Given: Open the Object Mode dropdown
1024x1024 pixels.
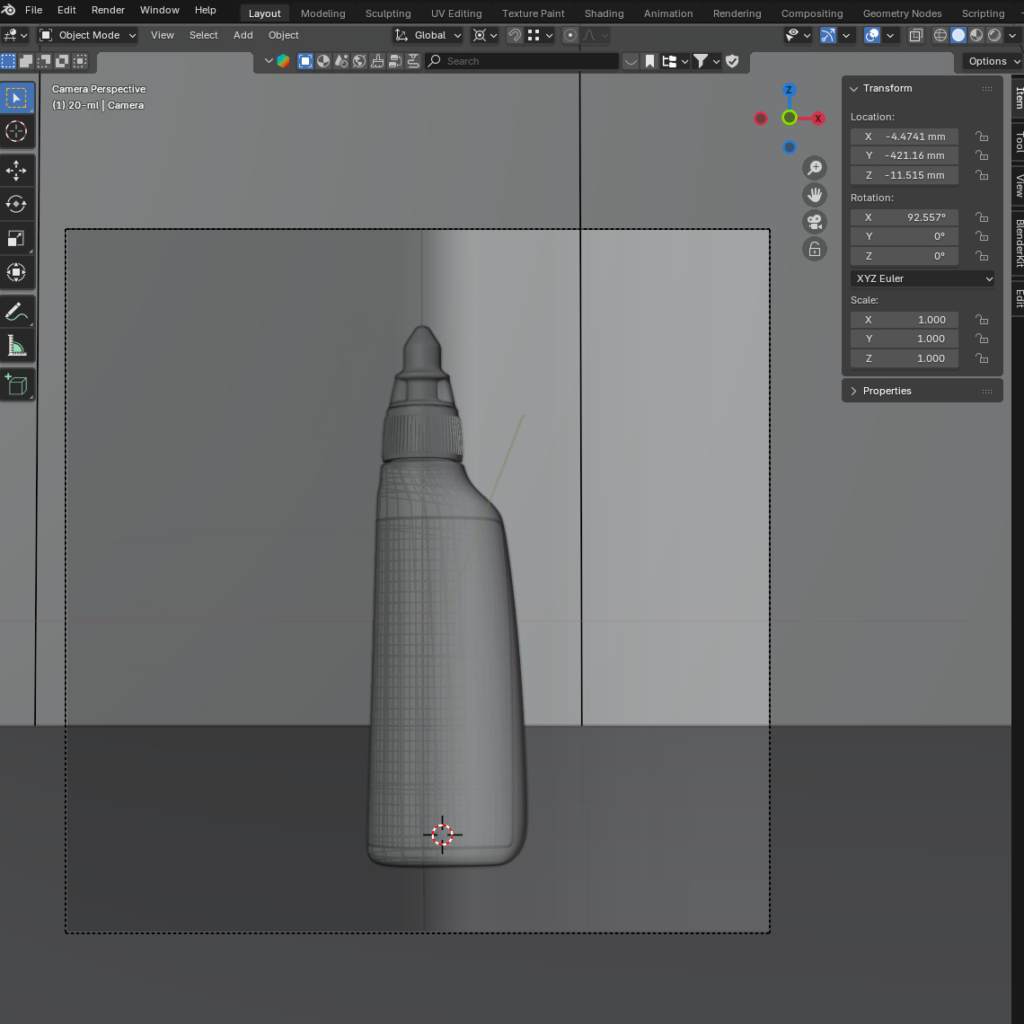Looking at the screenshot, I should [86, 35].
